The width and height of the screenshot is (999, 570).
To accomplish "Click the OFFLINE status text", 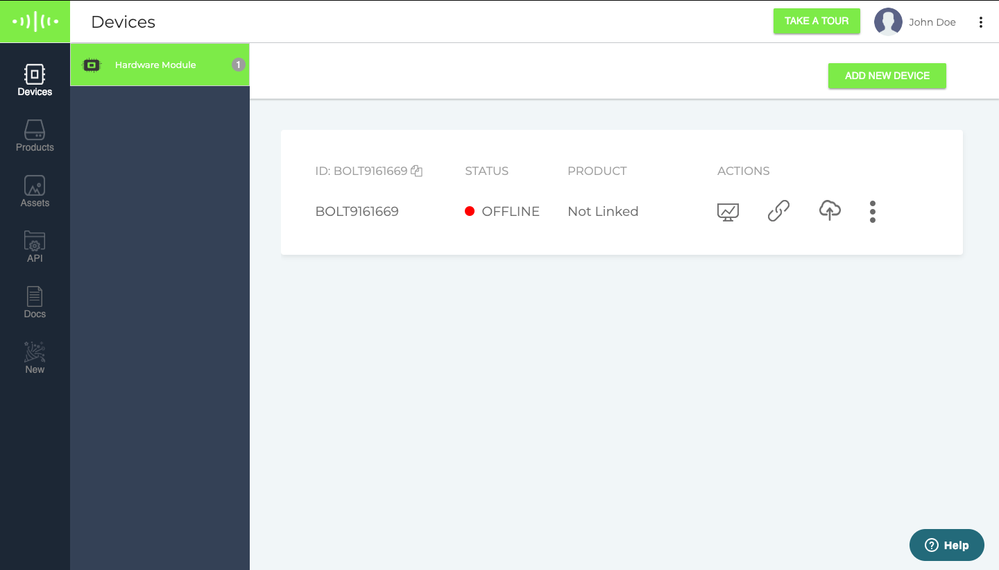I will (511, 212).
